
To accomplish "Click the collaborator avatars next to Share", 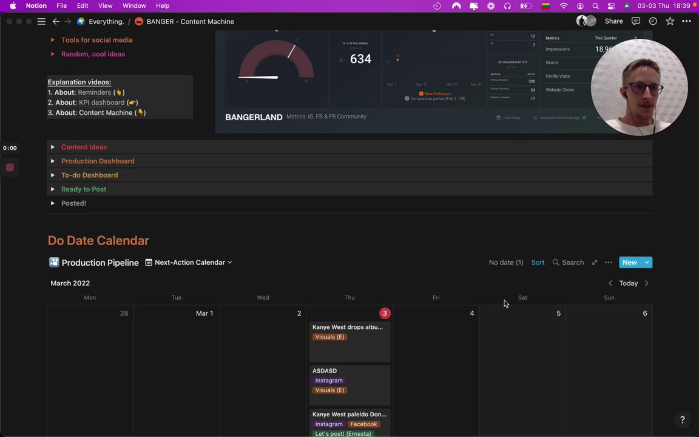I will tap(586, 21).
